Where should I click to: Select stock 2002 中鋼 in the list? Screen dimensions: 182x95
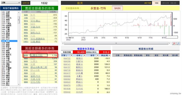[x=5, y=70]
